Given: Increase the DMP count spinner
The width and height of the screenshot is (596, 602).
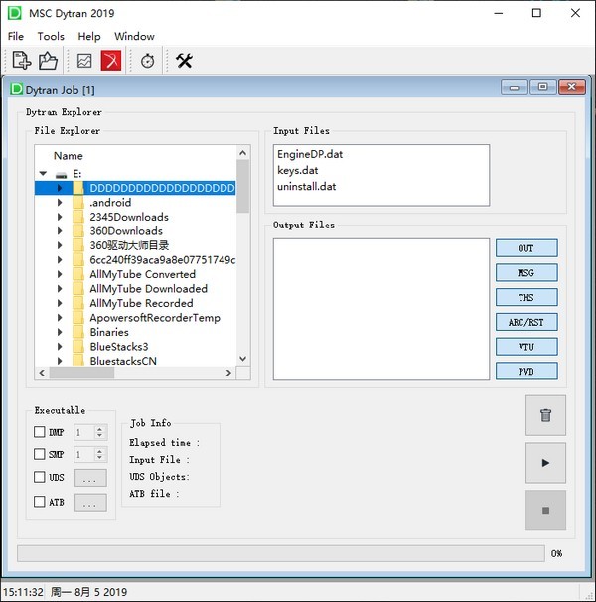Looking at the screenshot, I should click(100, 429).
